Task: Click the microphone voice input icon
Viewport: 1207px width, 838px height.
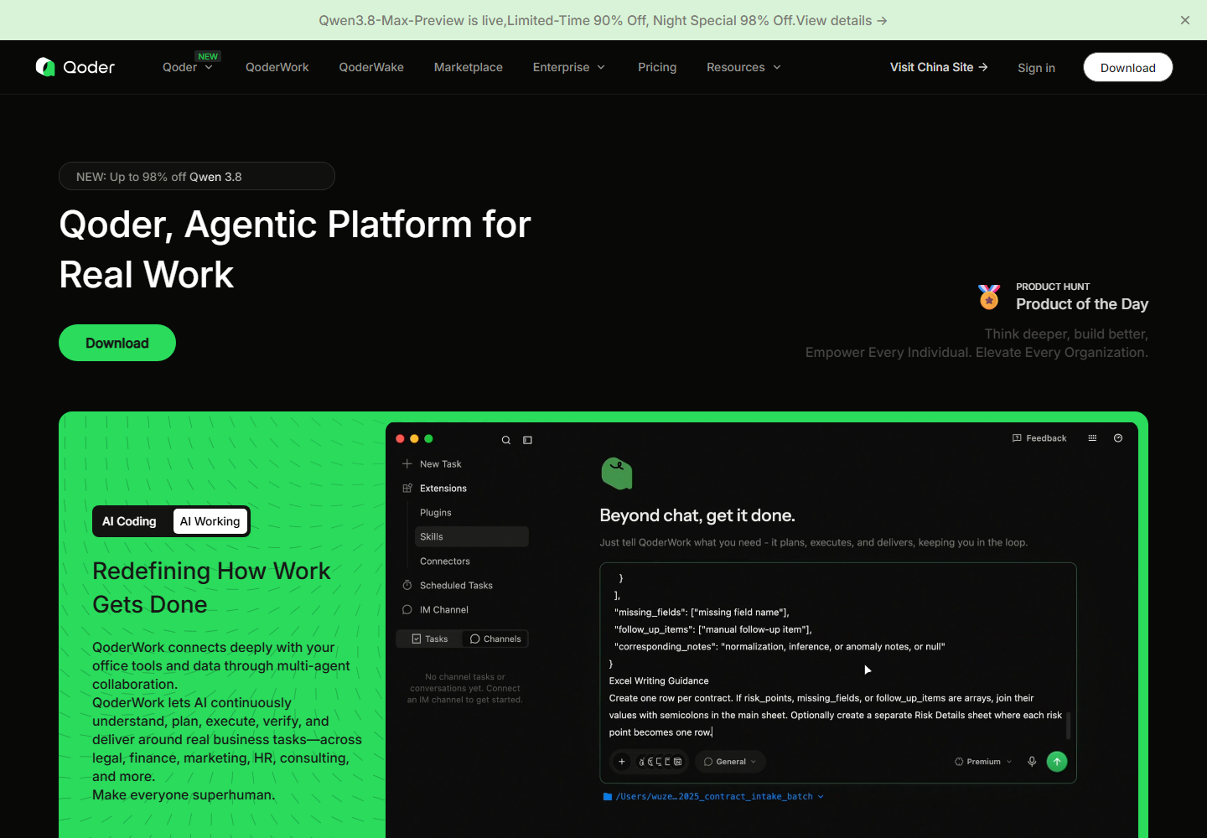Action: click(1032, 762)
